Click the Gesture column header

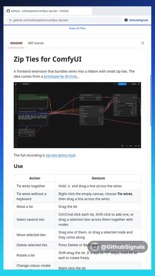point(98,178)
